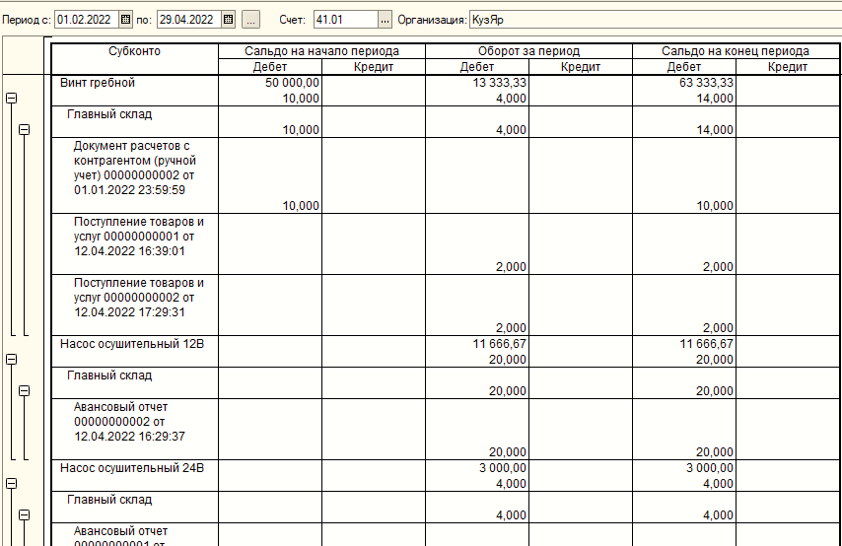Collapse the Насос осушительный 12В group
The width and height of the screenshot is (842, 546).
pos(11,359)
